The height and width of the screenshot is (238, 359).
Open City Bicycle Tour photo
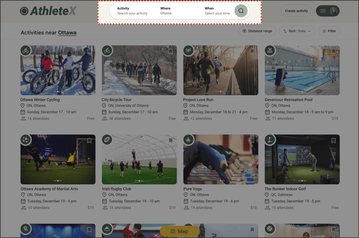(139, 70)
